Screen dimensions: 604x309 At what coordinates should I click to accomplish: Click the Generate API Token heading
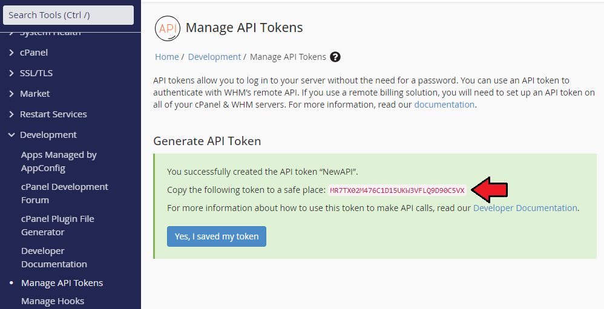click(x=207, y=141)
